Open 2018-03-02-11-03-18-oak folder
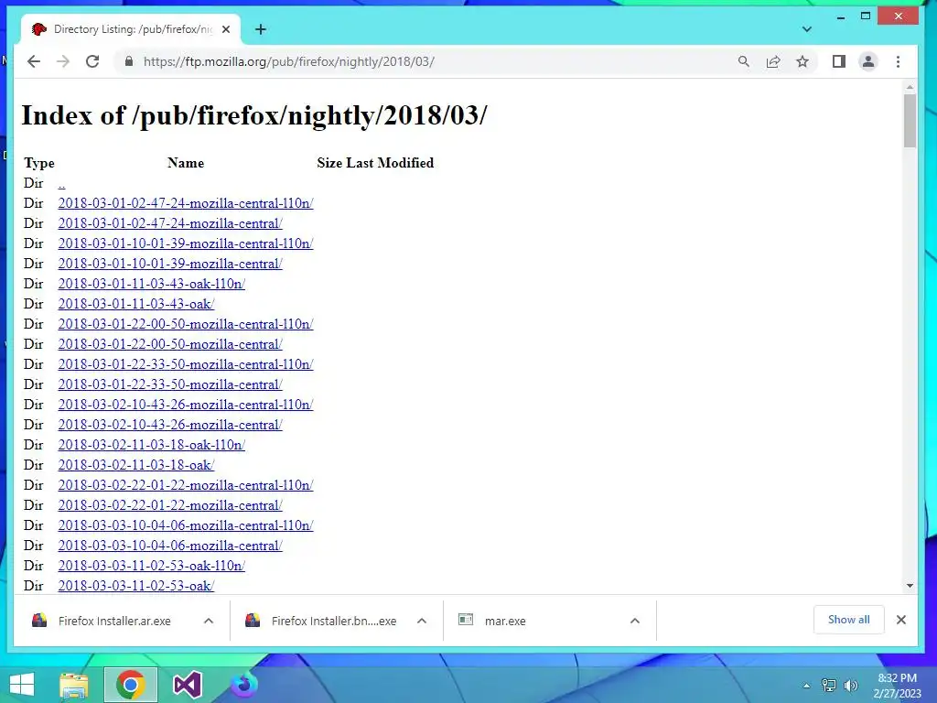 (x=136, y=465)
